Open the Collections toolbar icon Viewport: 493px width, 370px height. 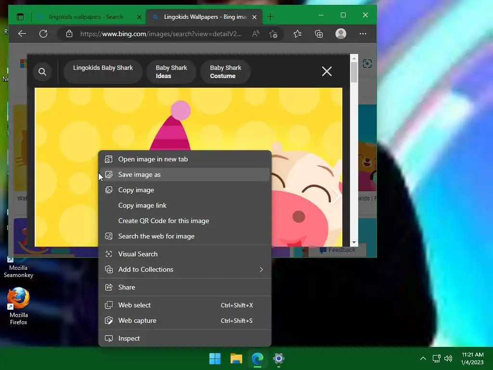pos(319,34)
